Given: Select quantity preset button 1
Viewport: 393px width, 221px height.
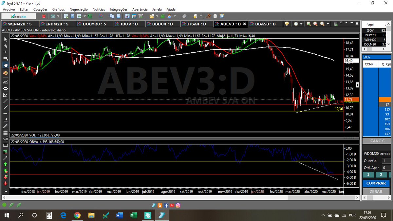Looking at the screenshot, I should (x=368, y=175).
